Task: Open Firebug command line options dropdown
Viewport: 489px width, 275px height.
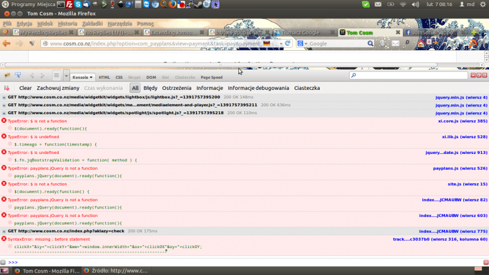Action: point(66,75)
